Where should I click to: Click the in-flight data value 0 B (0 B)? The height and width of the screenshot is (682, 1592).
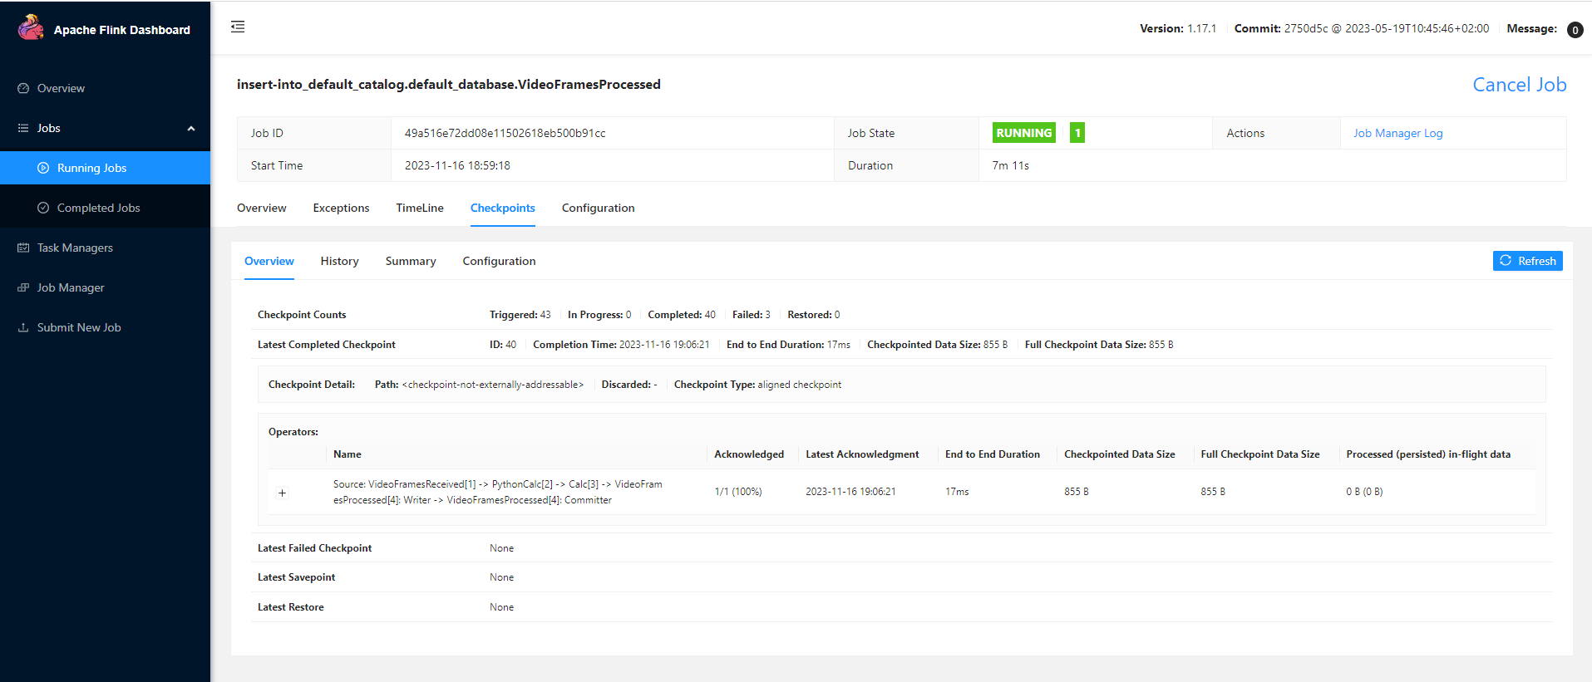pos(1364,492)
